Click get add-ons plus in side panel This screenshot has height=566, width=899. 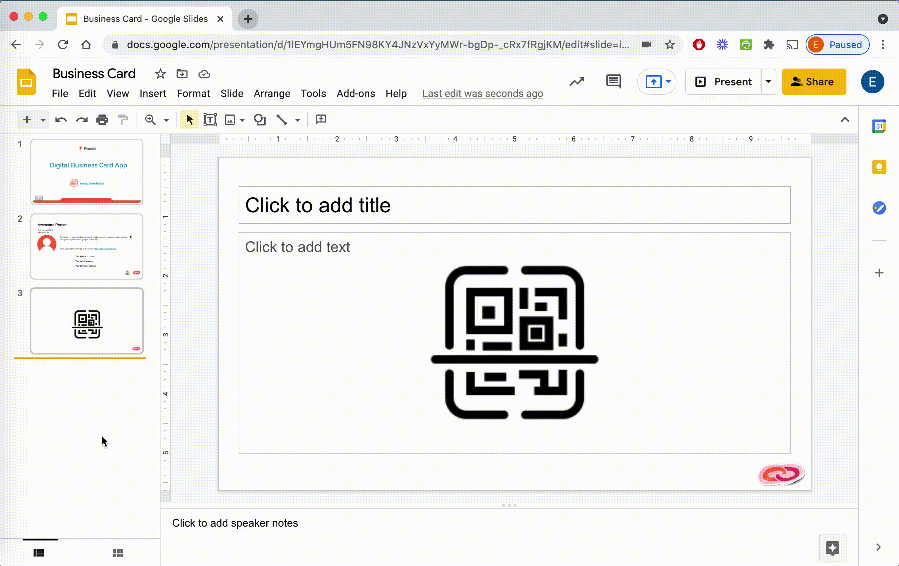pos(879,273)
